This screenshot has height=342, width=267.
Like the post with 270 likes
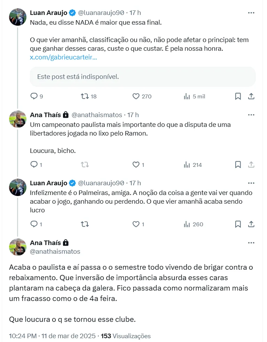pos(136,96)
